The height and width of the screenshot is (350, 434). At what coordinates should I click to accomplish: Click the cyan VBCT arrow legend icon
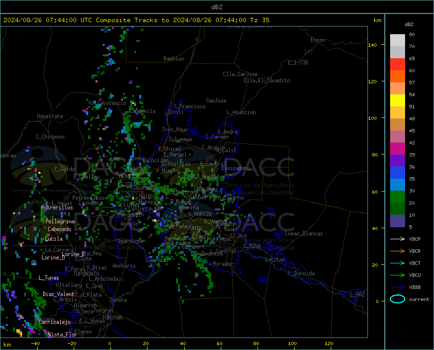click(x=397, y=263)
